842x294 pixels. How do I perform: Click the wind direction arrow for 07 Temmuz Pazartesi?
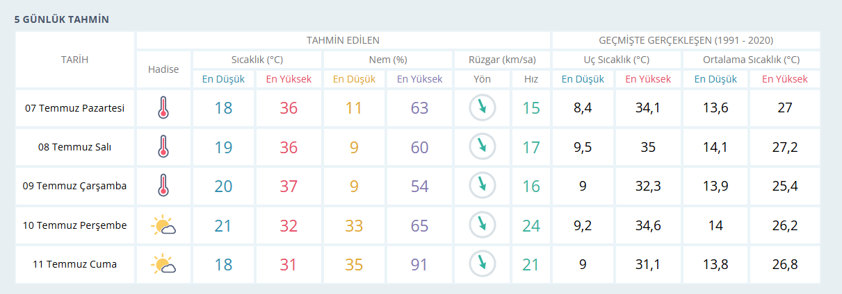(x=482, y=108)
